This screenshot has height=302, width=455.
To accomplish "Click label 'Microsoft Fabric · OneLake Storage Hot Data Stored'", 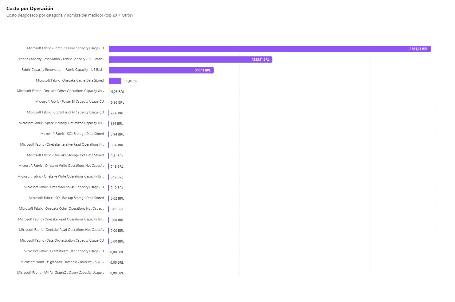I will click(x=65, y=155).
